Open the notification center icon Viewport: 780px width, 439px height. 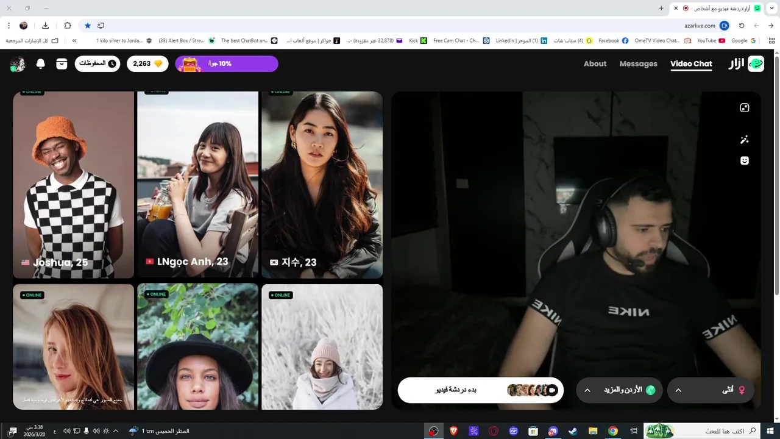coord(13,431)
